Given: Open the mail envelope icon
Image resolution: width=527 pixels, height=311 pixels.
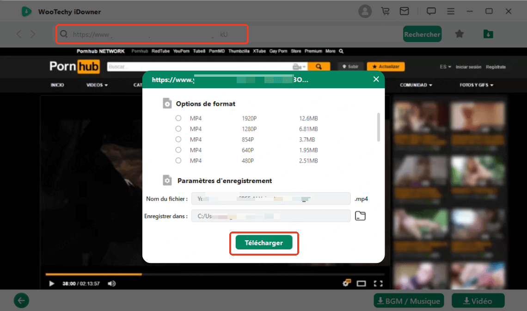Looking at the screenshot, I should pos(404,11).
